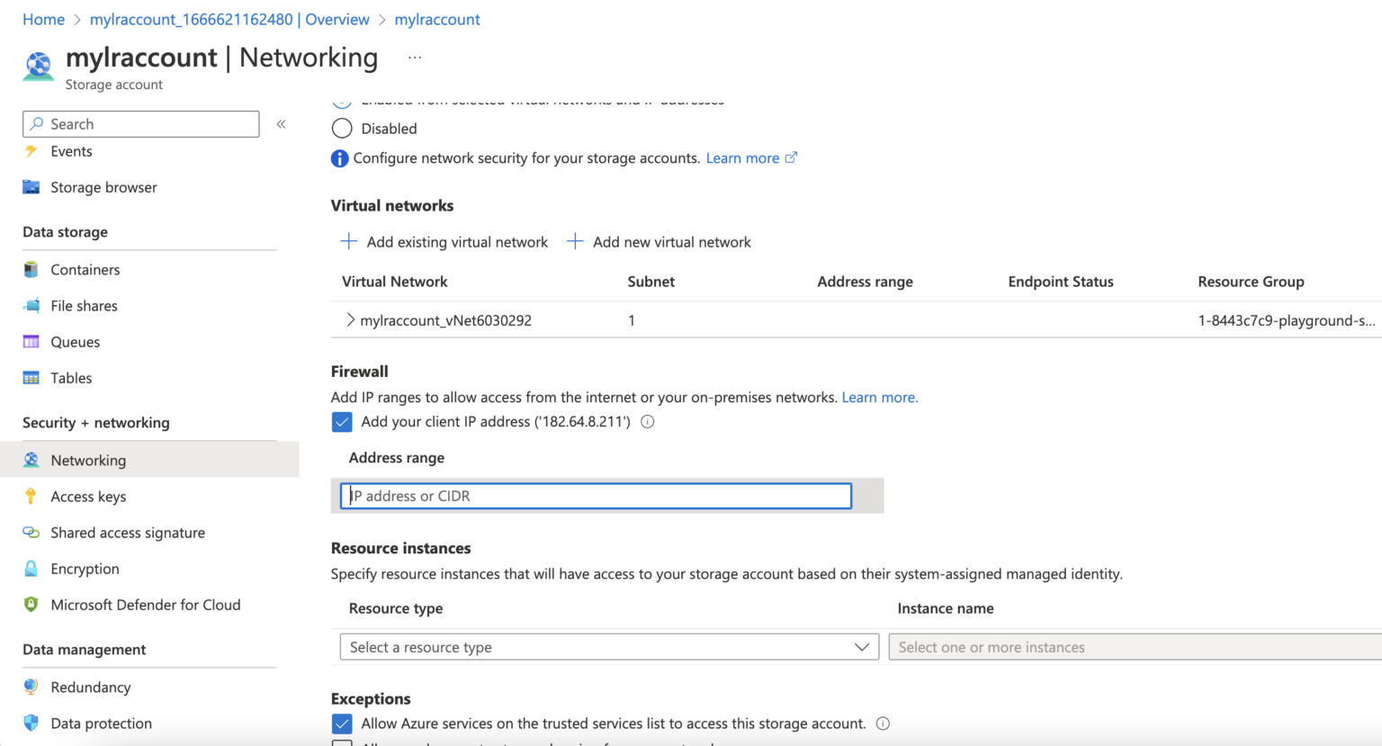Open Microsoft Defender for Cloud icon

click(31, 604)
